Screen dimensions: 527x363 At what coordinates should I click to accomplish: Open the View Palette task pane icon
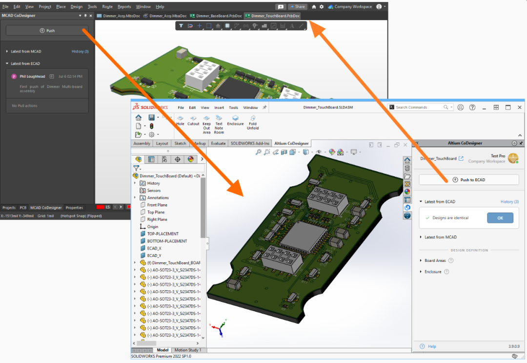pos(407,184)
